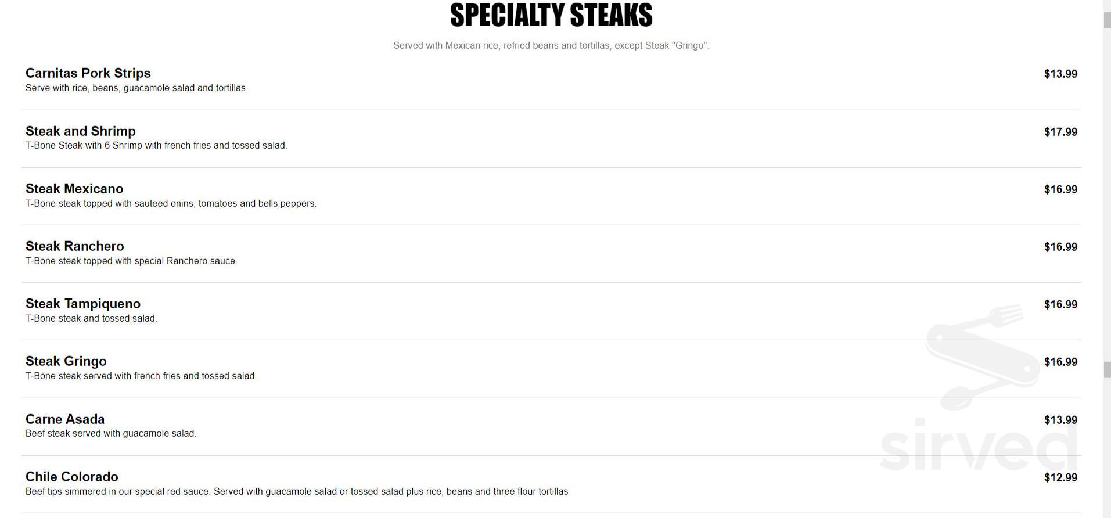Click the Steak Tampiqueno item name

pos(83,304)
